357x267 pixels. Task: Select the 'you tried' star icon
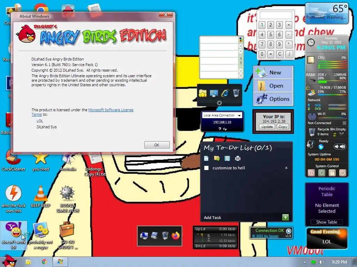[x=40, y=162]
